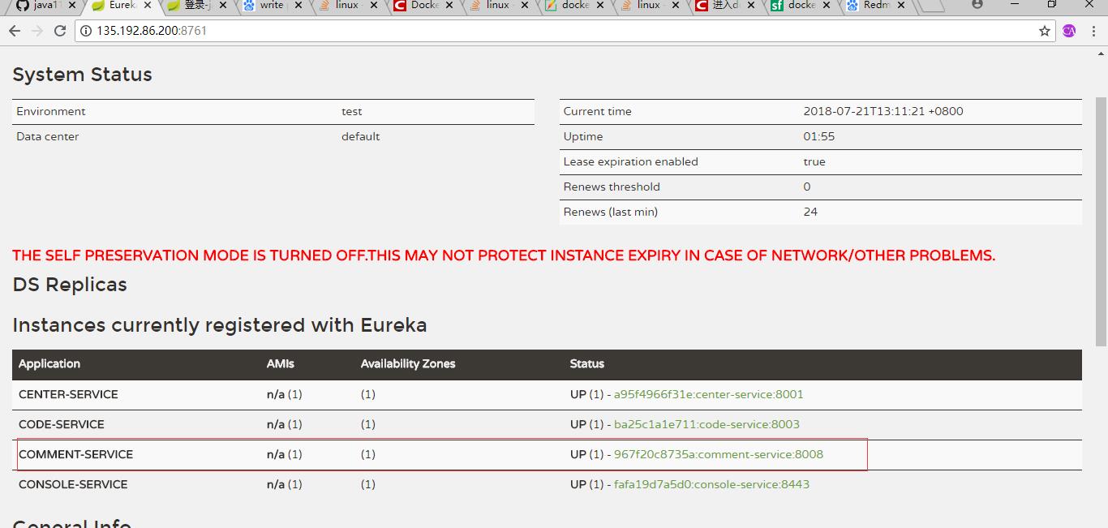Open the center-service:8001 instance link
This screenshot has height=528, width=1108.
coord(708,395)
